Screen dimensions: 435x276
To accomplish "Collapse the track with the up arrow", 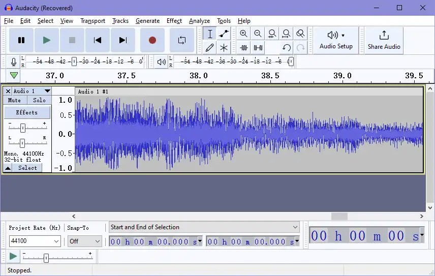I will point(8,168).
